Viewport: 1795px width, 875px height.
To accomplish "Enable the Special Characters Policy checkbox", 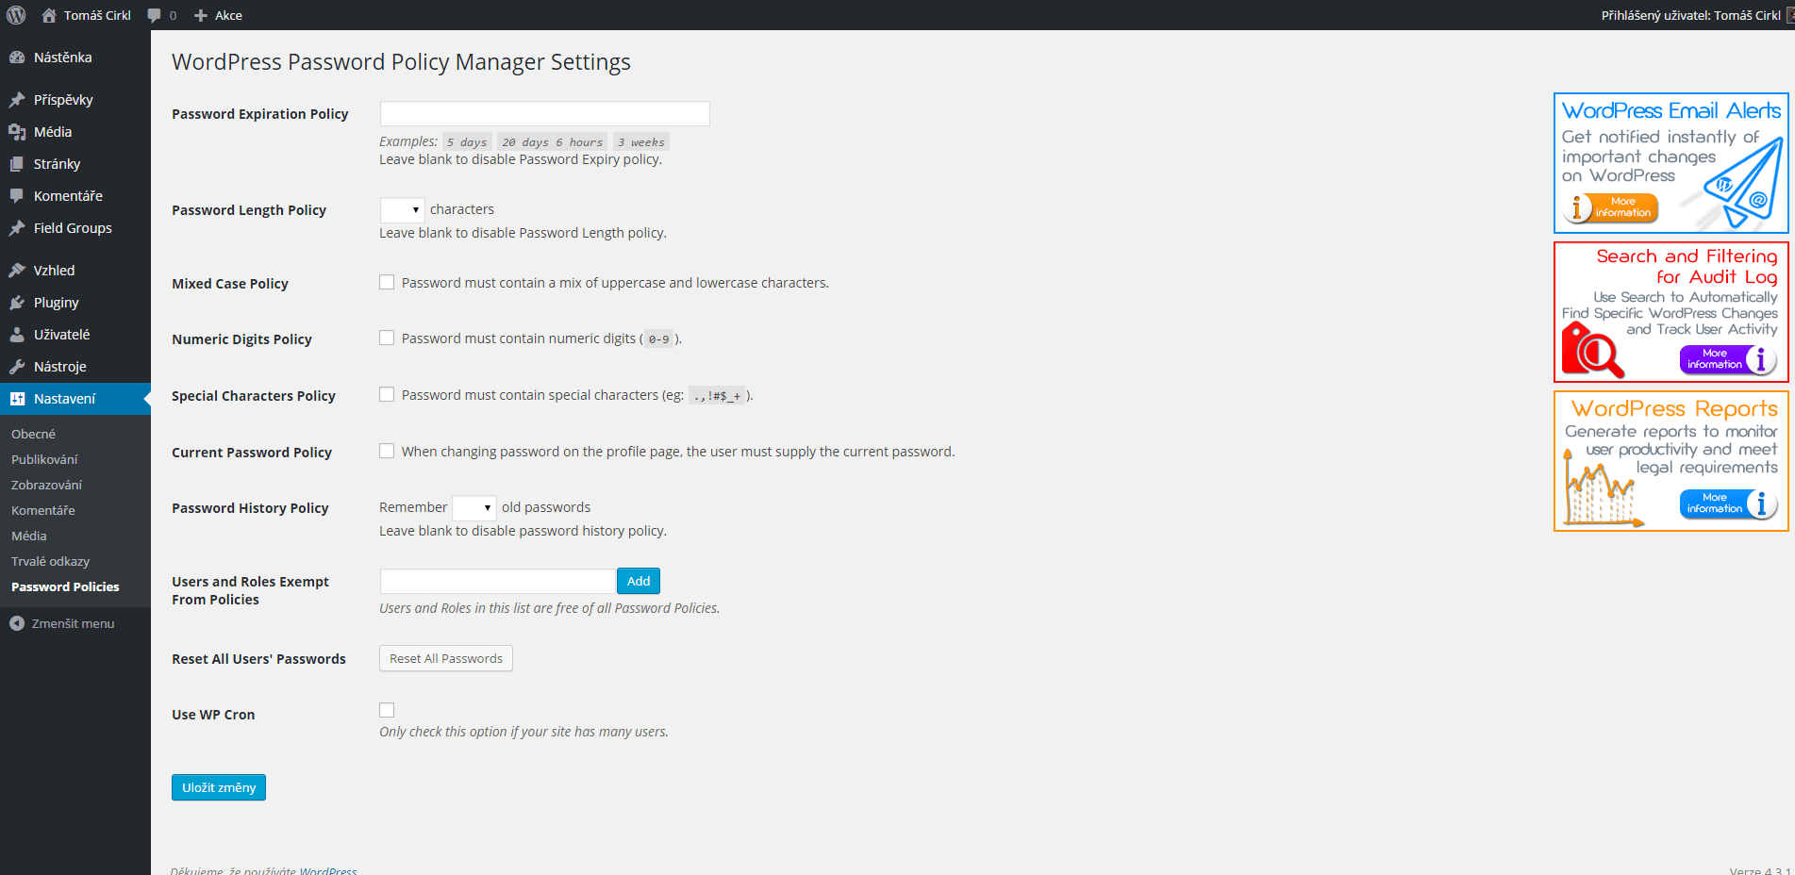I will (387, 394).
